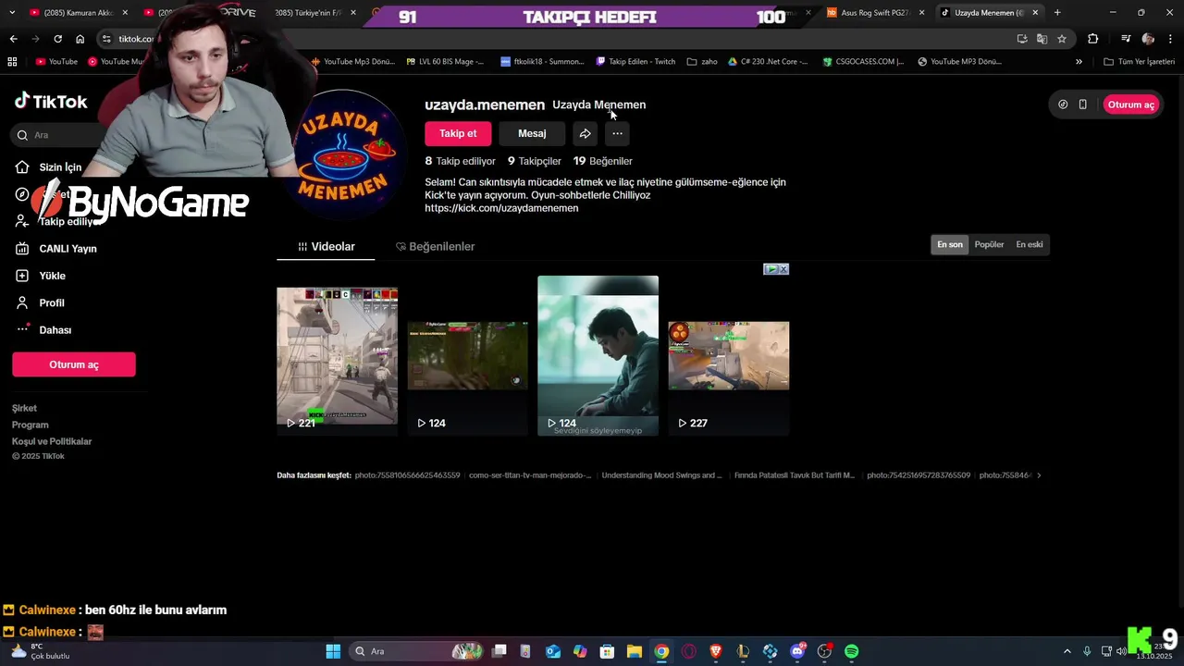This screenshot has width=1184, height=666.
Task: Open the Yükle upload page
Action: pos(40,276)
